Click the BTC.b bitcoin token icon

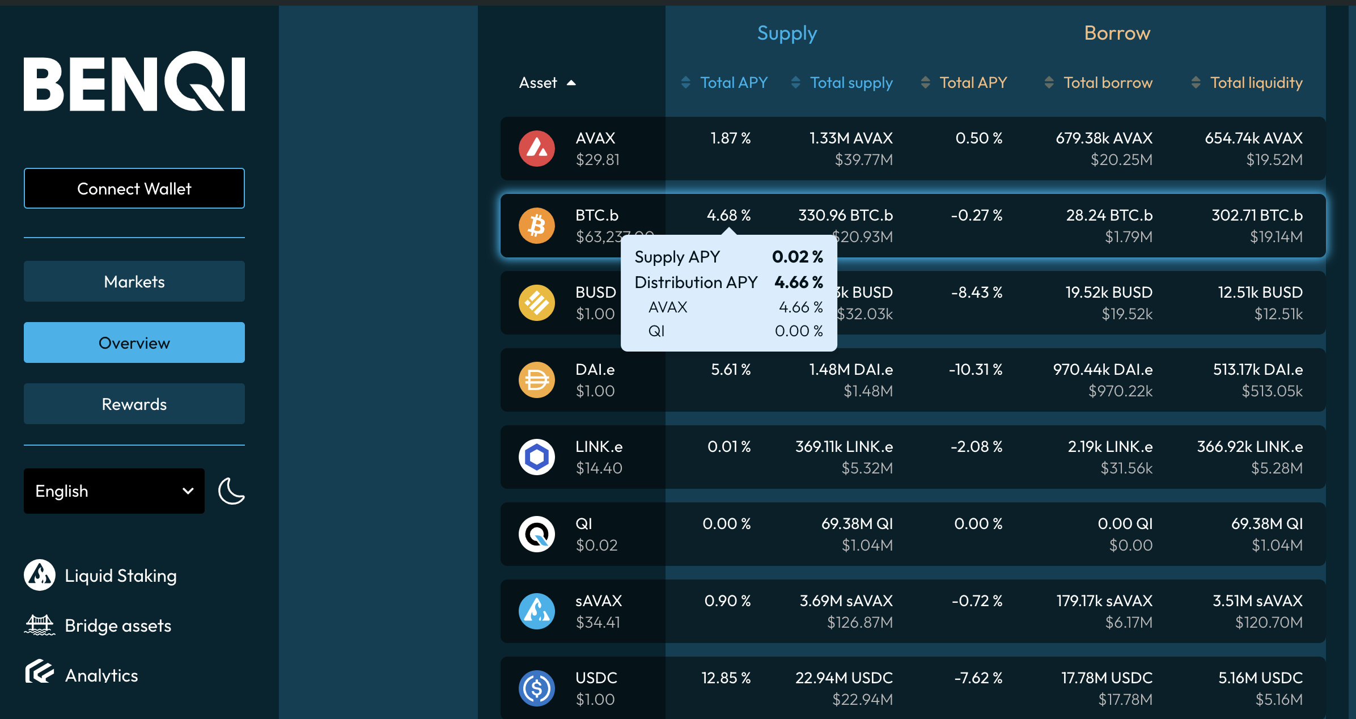click(x=536, y=226)
